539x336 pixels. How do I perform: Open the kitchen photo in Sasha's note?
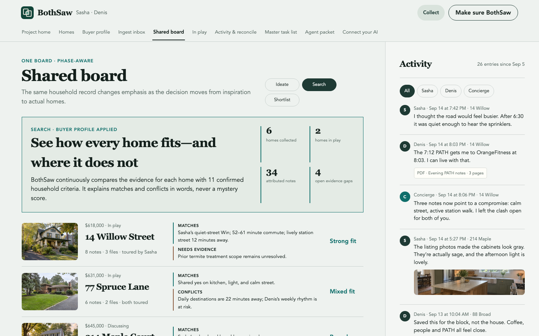[x=469, y=282]
